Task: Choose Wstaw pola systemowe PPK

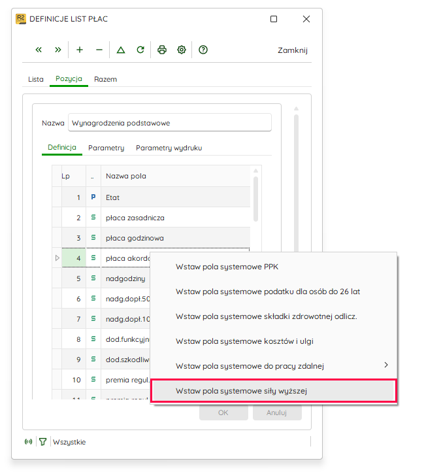Action: [x=274, y=267]
